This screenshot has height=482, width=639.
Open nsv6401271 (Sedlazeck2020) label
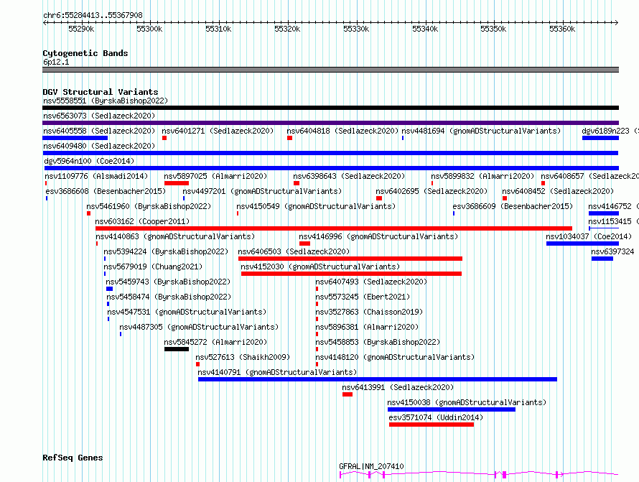click(x=218, y=131)
